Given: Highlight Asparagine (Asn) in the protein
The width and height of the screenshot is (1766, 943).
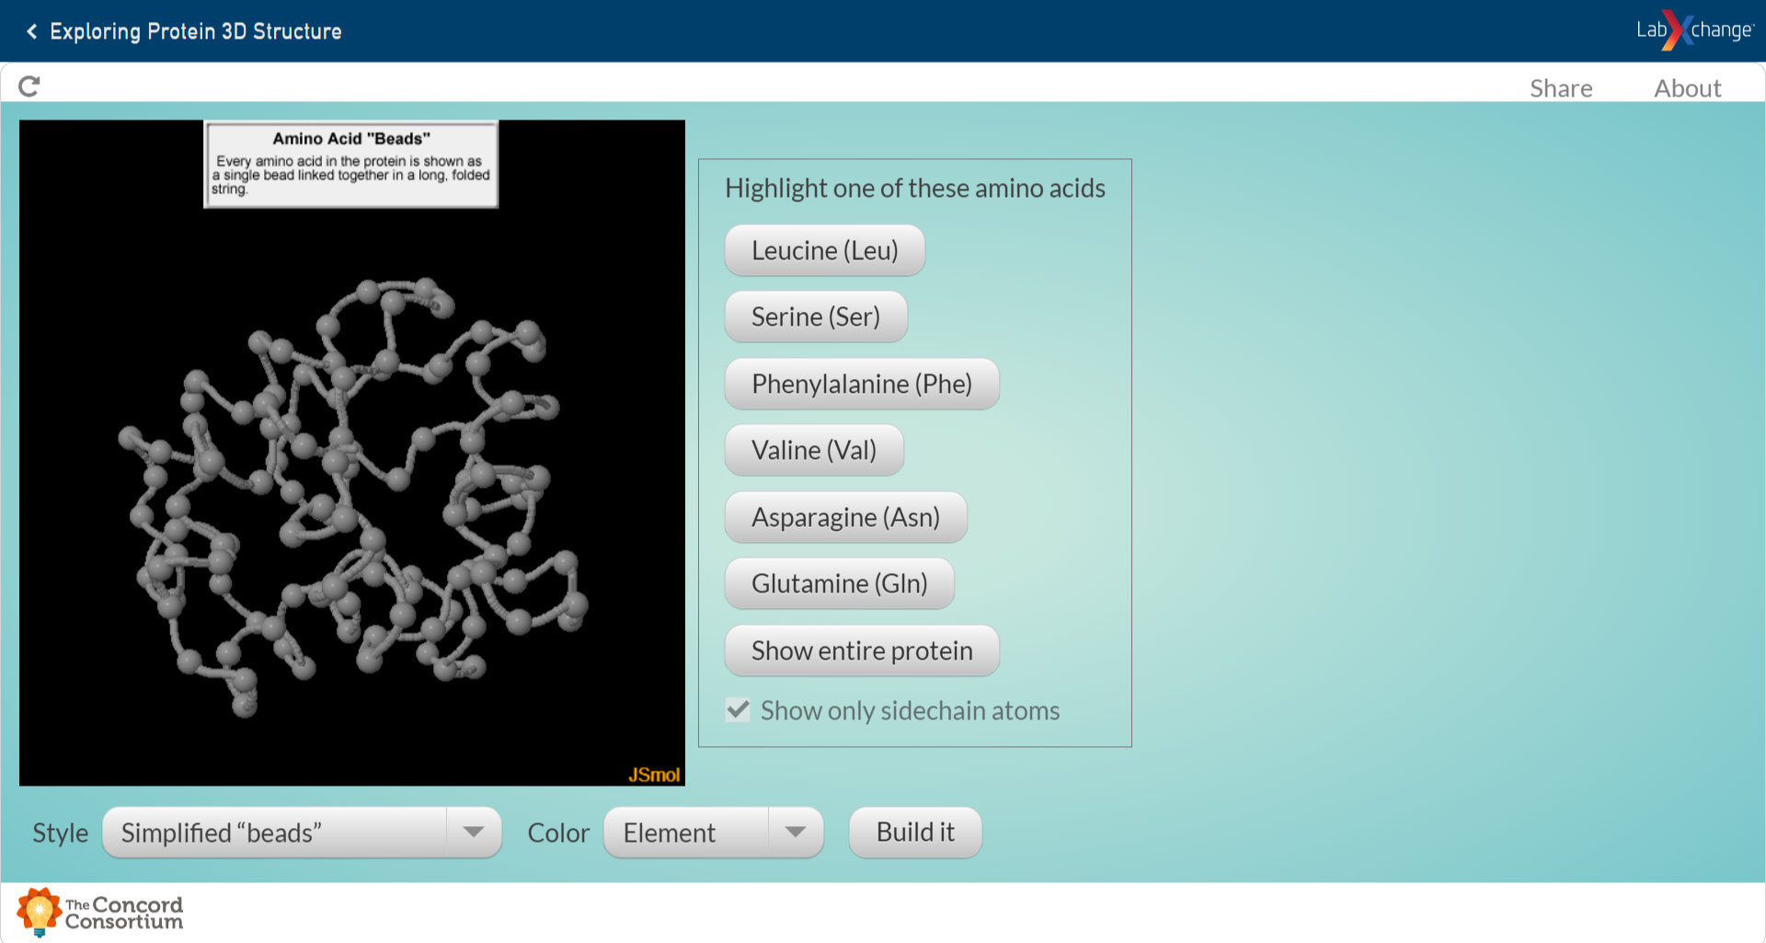Looking at the screenshot, I should point(844,517).
